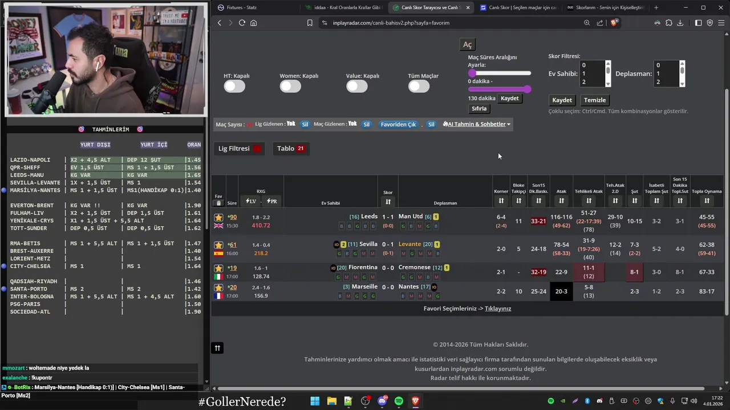Click the Sıfırla button
The height and width of the screenshot is (410, 730).
pyautogui.click(x=480, y=109)
